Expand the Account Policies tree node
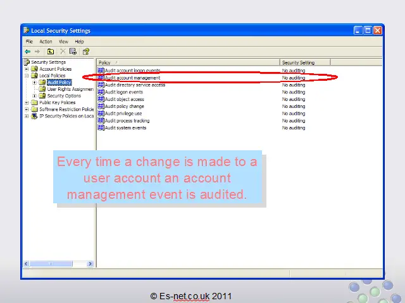This screenshot has height=303, width=405. point(27,69)
